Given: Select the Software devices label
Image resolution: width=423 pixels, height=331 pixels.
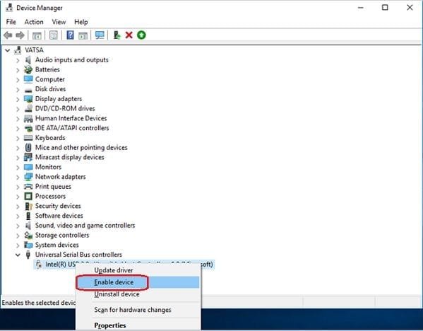Looking at the screenshot, I should coord(59,216).
